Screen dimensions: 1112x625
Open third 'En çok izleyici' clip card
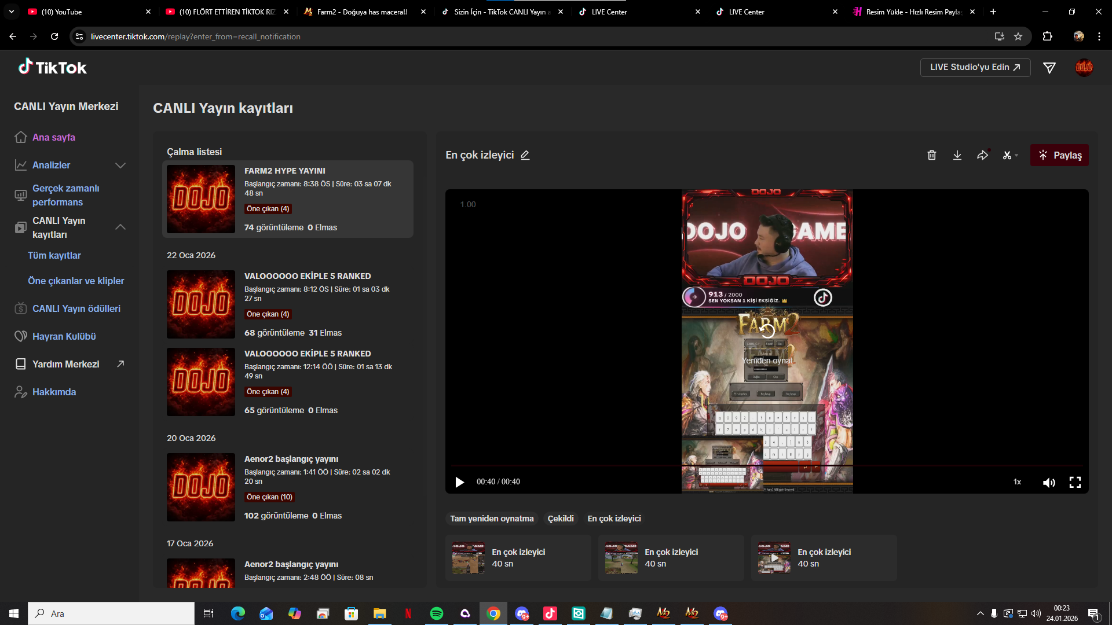pyautogui.click(x=824, y=558)
